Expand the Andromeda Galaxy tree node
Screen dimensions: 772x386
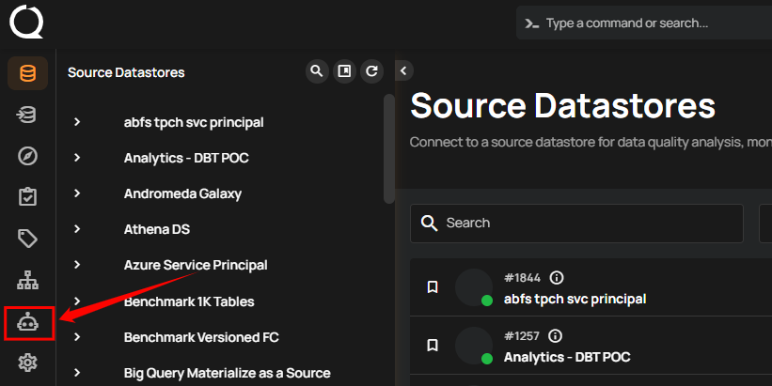click(x=77, y=193)
